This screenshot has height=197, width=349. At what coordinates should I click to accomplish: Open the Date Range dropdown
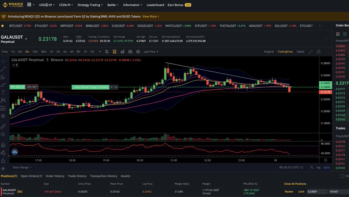22,167
